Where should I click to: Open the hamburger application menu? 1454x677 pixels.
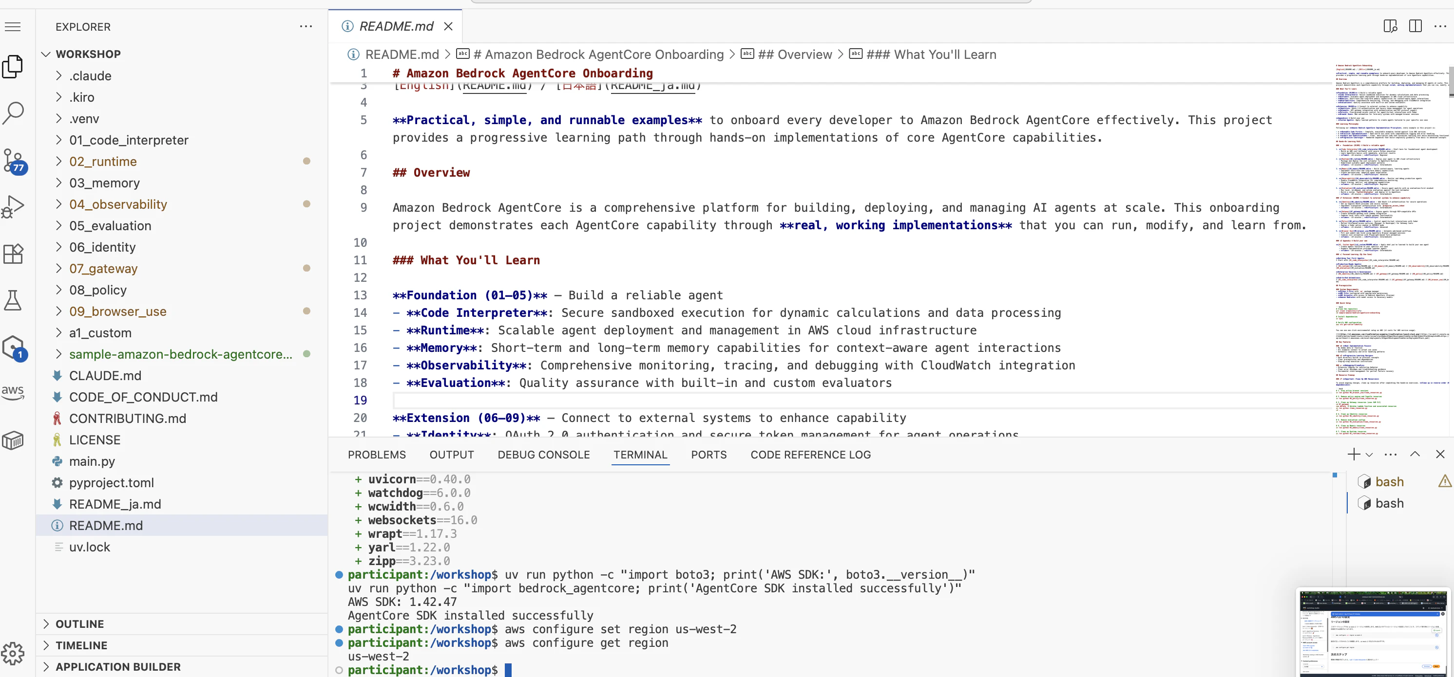click(13, 26)
